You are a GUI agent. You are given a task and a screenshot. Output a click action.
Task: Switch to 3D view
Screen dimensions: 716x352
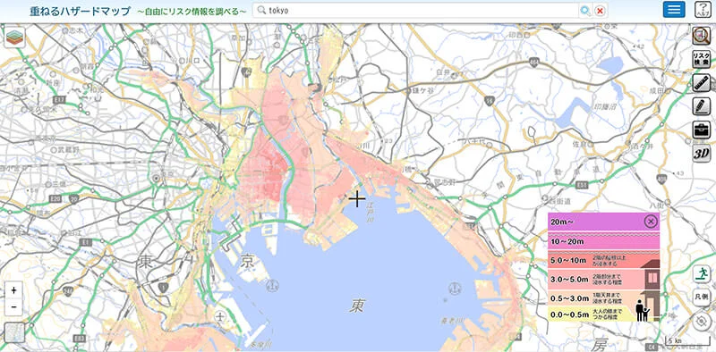[701, 154]
